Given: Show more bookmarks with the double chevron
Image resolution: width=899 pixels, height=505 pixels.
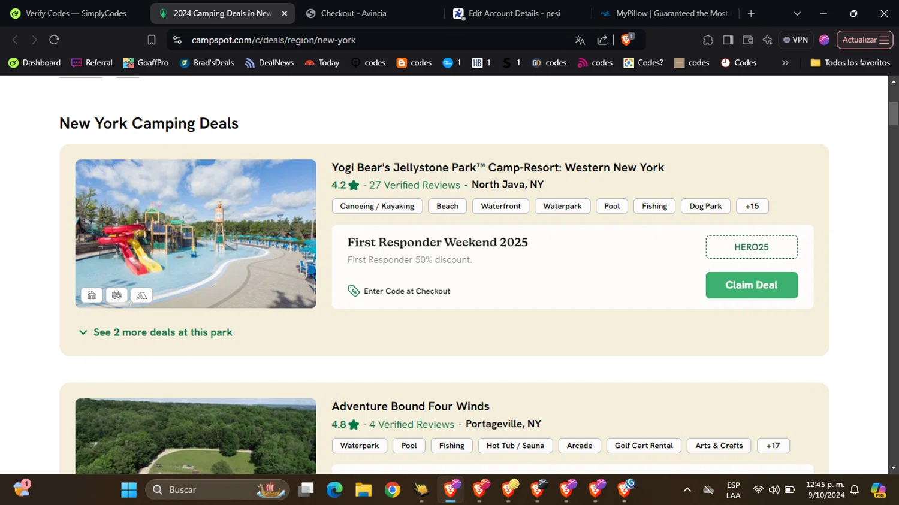Looking at the screenshot, I should point(785,62).
